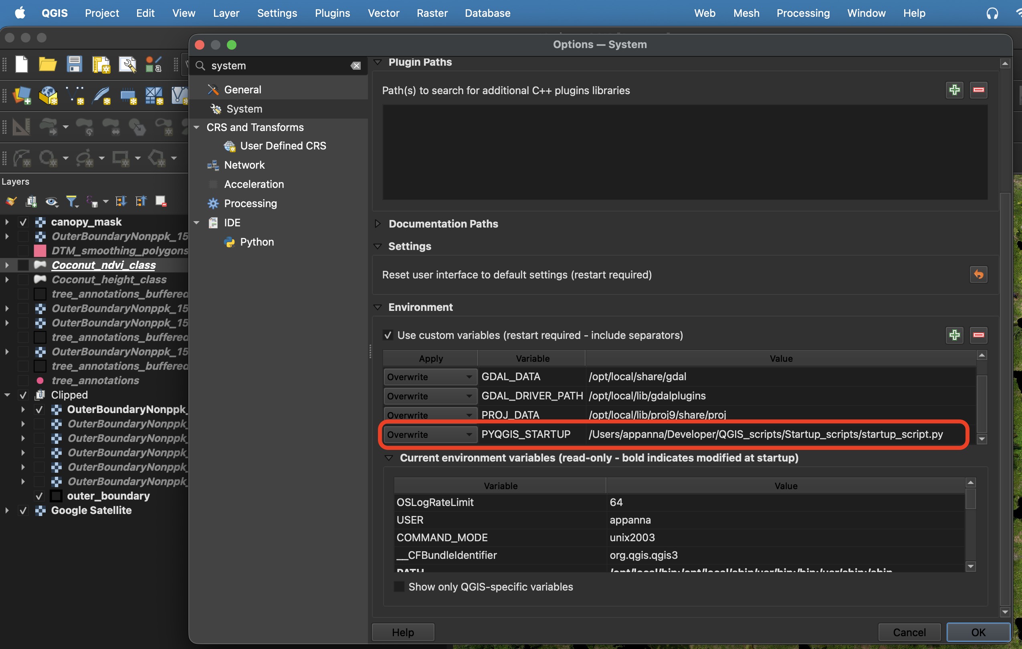Toggle visibility of Clipped group

click(x=23, y=395)
